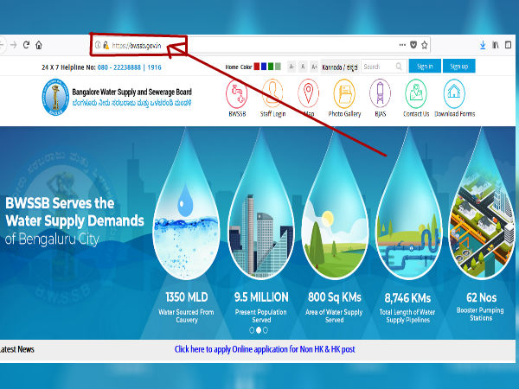Open Download Forms house icon
Image resolution: width=519 pixels, height=389 pixels.
pos(454,93)
